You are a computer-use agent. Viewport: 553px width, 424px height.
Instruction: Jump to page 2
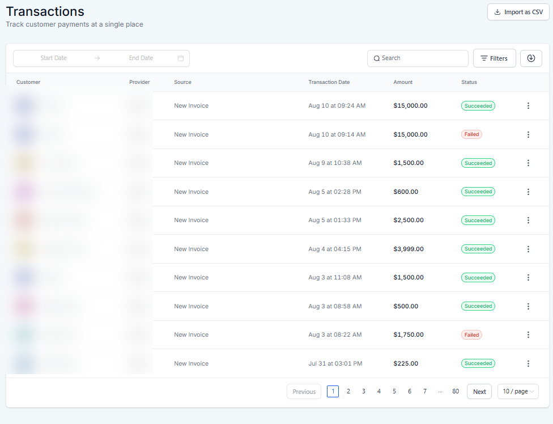(348, 391)
